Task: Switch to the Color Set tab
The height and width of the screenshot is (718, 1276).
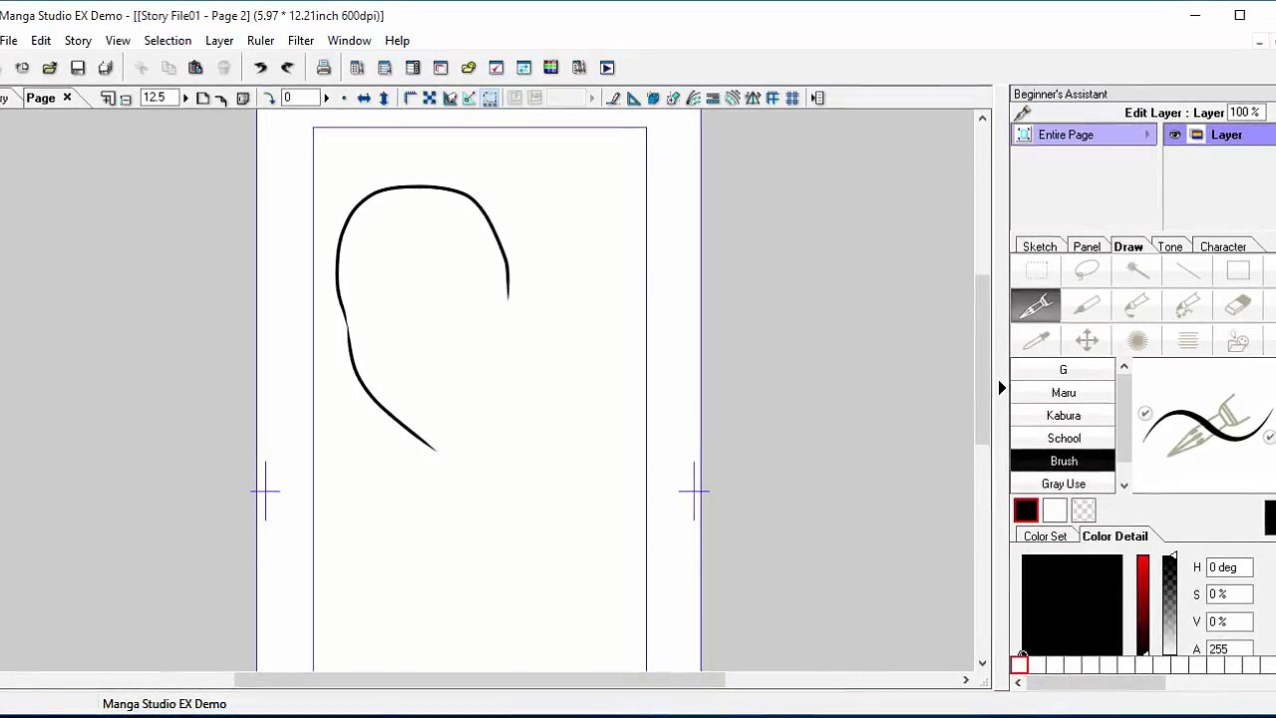Action: [1045, 537]
